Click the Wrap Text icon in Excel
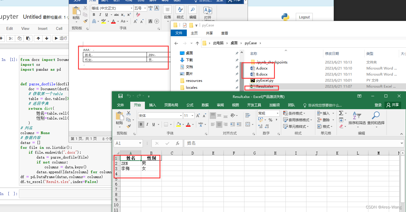Viewport: 406px width, 212px height. tap(248, 115)
